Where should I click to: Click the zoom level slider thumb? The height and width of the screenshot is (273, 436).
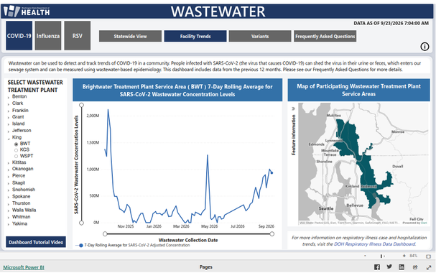tap(381, 256)
